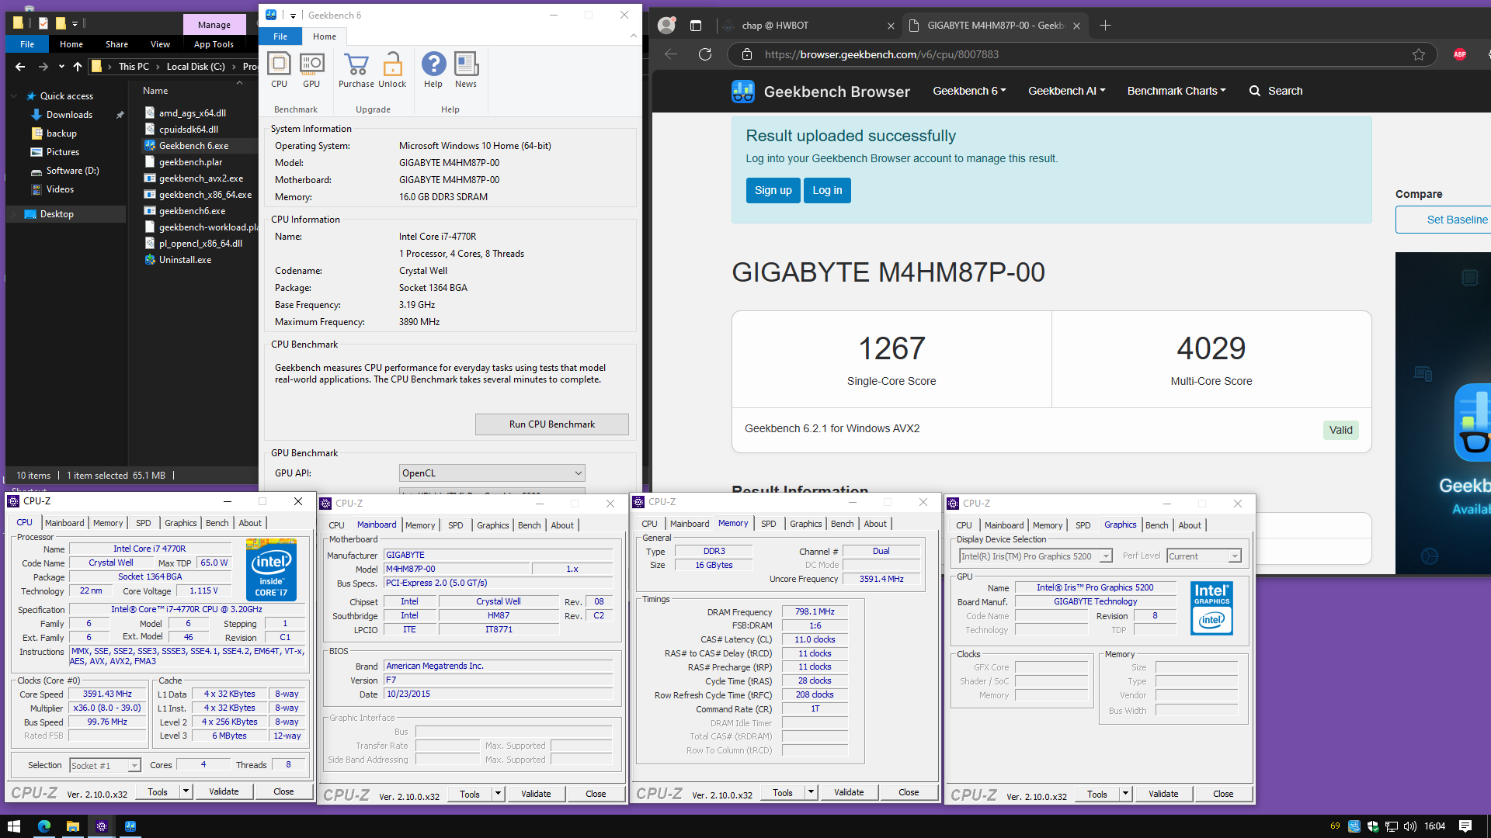Click the ABP Adblock extension icon
This screenshot has width=1491, height=838.
click(1460, 54)
